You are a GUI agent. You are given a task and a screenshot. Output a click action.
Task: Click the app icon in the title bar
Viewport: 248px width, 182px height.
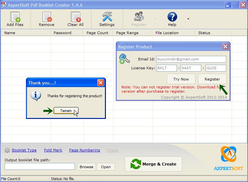[x=4, y=5]
